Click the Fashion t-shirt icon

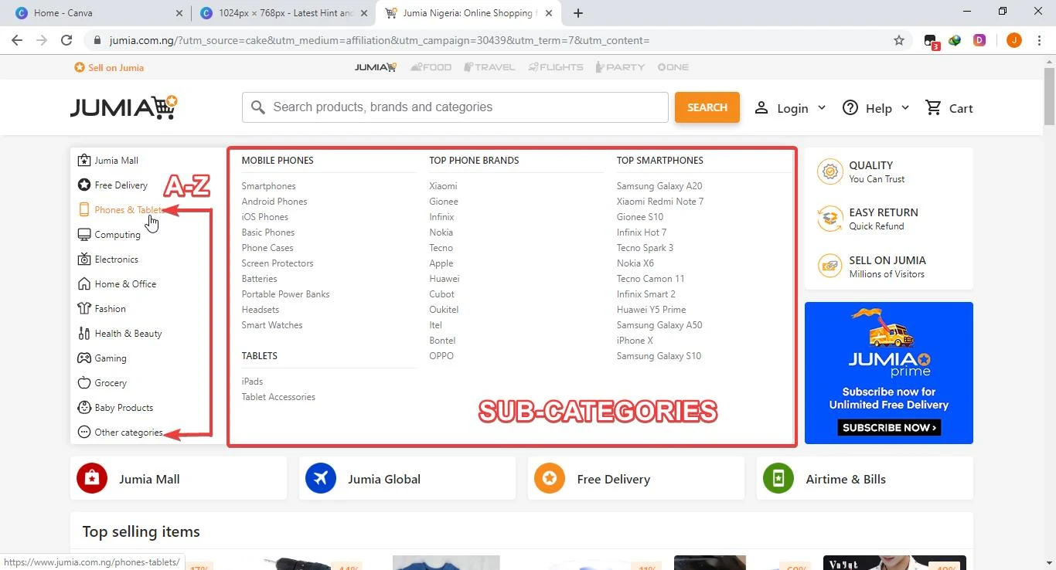(x=84, y=309)
